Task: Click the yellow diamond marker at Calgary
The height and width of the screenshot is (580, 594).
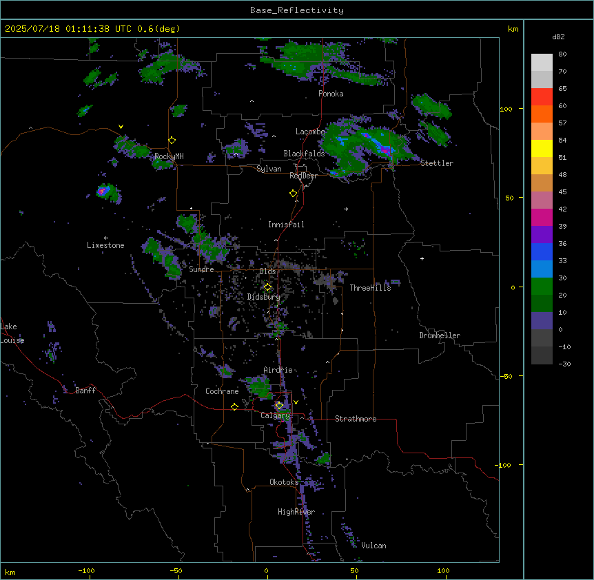Action: click(279, 406)
